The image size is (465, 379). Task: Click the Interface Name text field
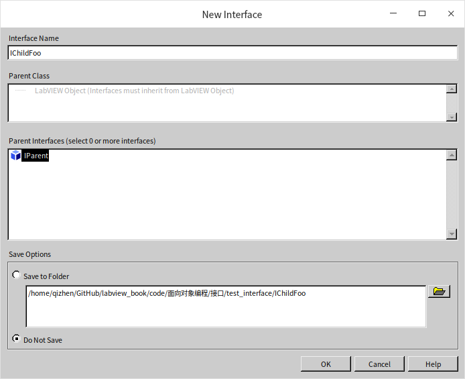(x=232, y=53)
